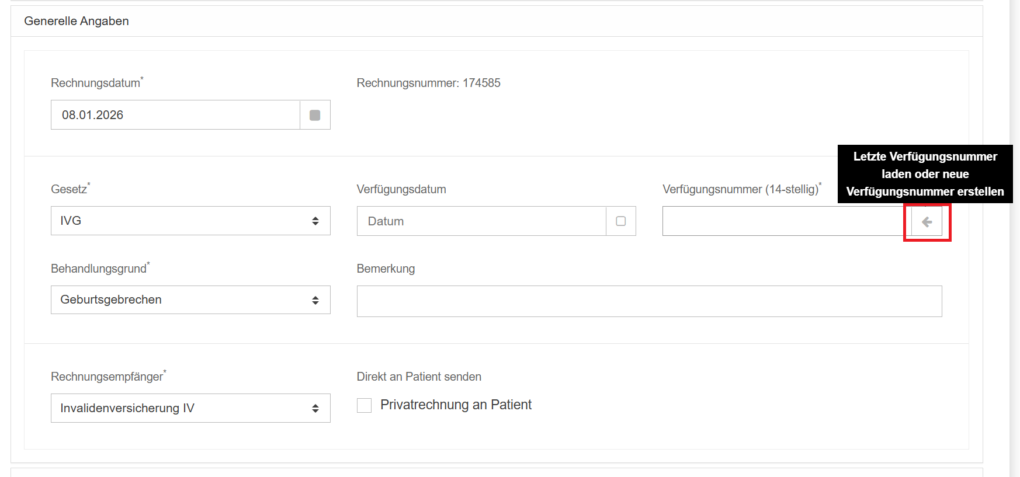Select the Rechnungsnummer 174585 text
The height and width of the screenshot is (477, 1020).
[x=428, y=83]
